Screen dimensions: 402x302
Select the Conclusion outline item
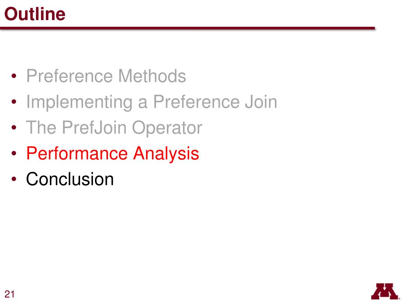(70, 179)
